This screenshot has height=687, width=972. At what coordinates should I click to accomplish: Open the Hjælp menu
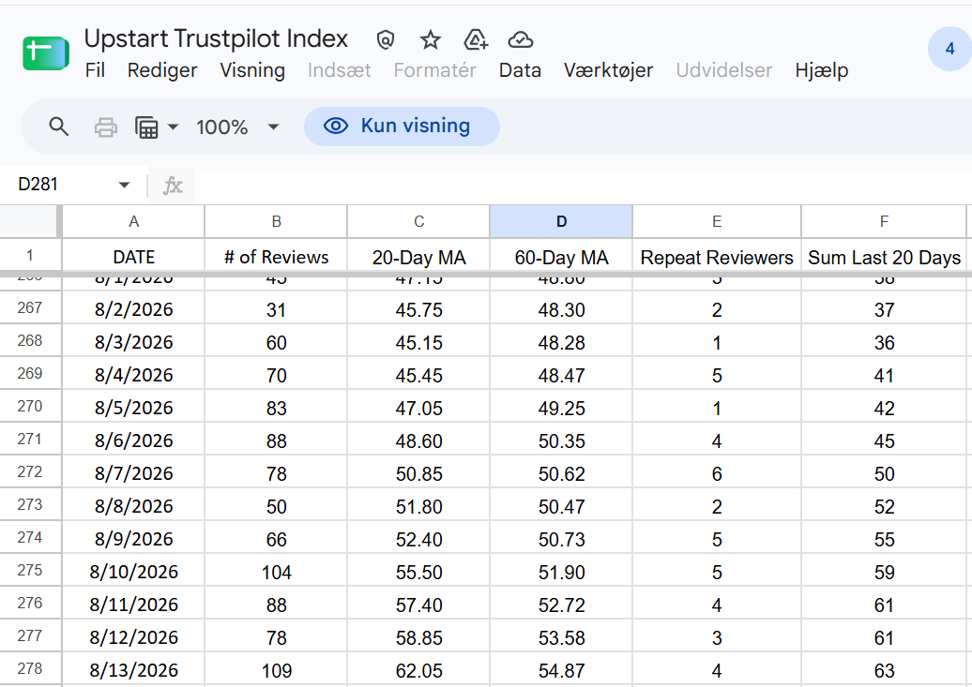point(821,70)
